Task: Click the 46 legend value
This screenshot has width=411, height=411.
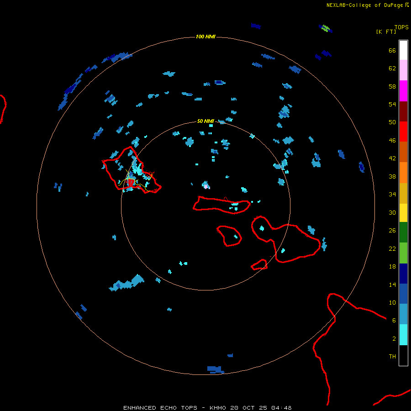Action: click(392, 141)
